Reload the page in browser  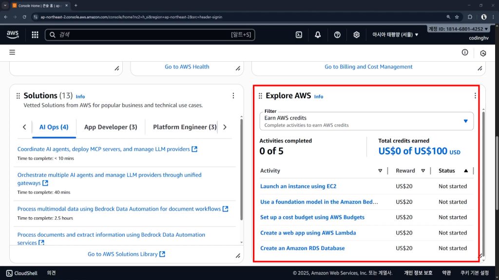(x=24, y=17)
